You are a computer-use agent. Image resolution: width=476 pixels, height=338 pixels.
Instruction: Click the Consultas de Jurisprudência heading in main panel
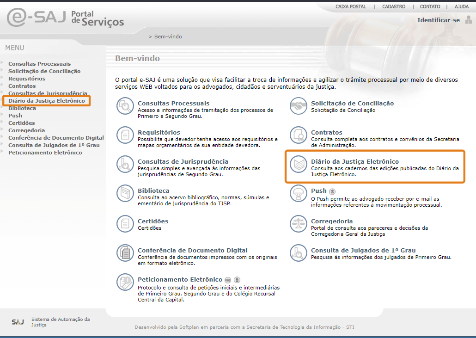click(183, 161)
